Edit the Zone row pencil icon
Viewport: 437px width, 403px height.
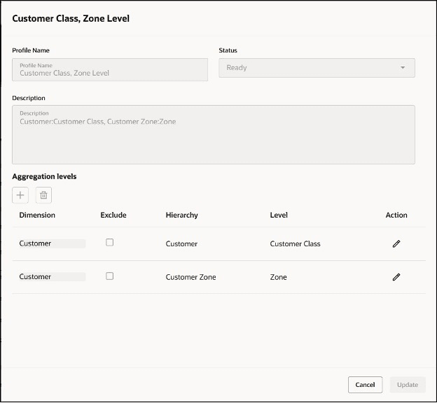click(396, 277)
